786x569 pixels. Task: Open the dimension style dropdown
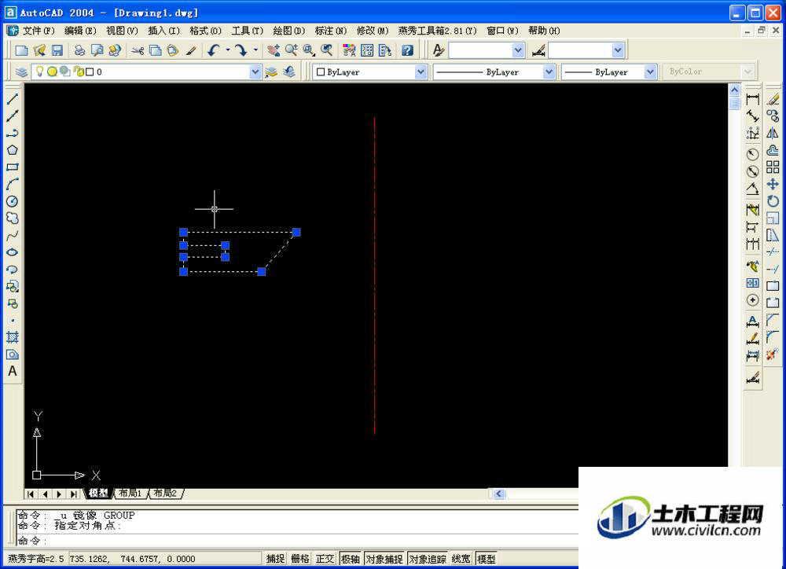coord(618,50)
